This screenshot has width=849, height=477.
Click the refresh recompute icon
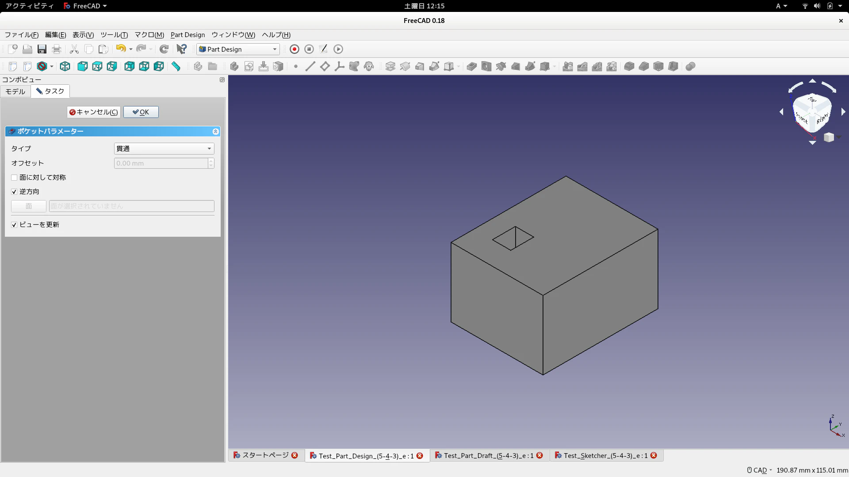click(x=164, y=49)
